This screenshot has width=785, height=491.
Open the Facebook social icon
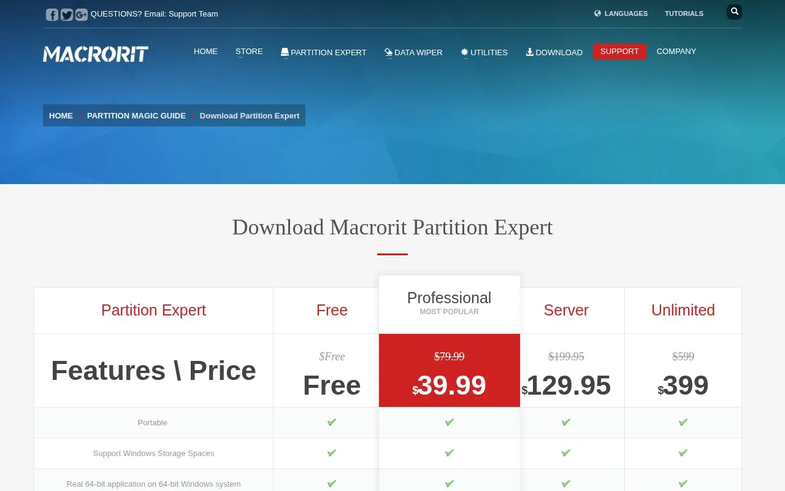(x=52, y=14)
